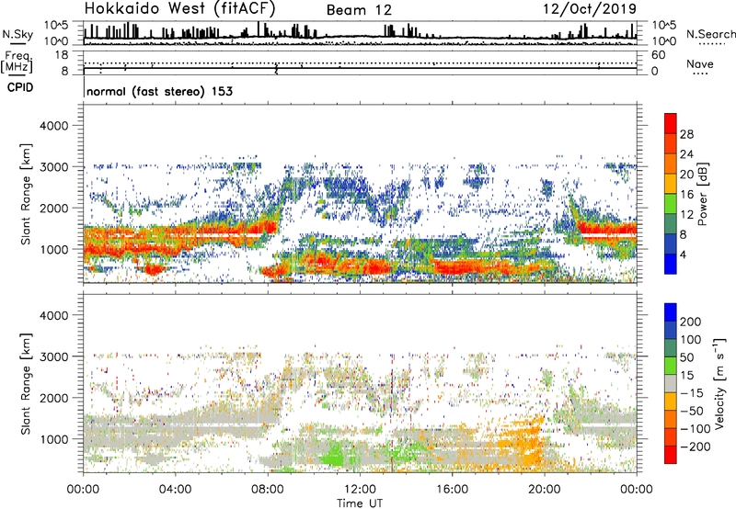The width and height of the screenshot is (736, 509).
Task: Click the 'Power [dB]' colorbar label
Action: [702, 194]
